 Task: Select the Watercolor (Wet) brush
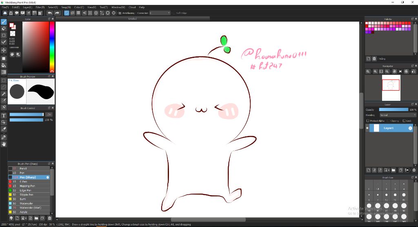[29, 208]
